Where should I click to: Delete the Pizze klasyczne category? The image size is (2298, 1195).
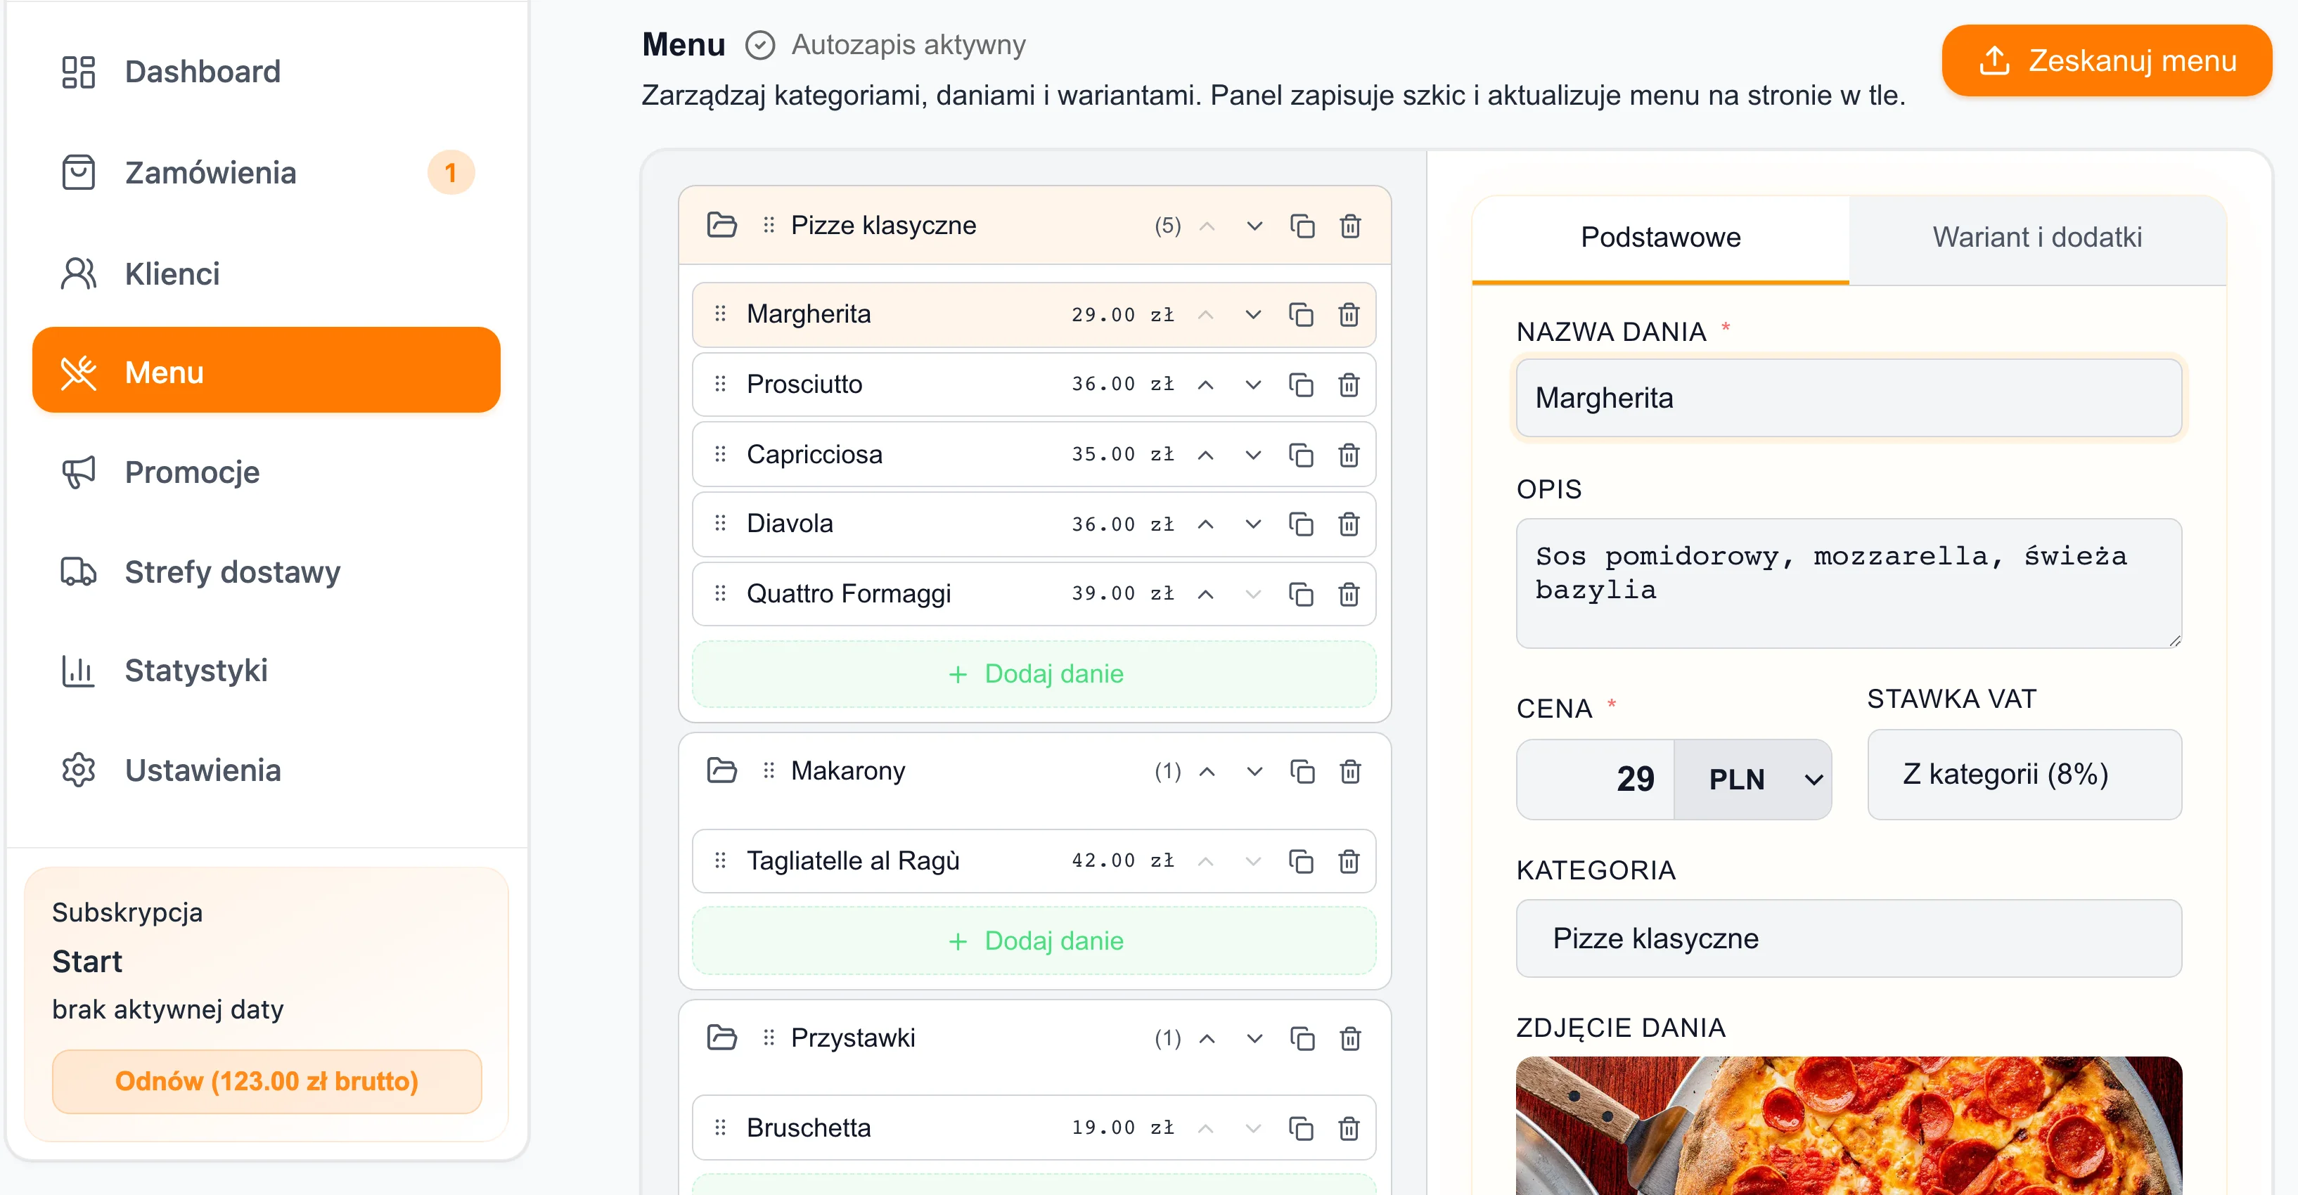coord(1351,226)
